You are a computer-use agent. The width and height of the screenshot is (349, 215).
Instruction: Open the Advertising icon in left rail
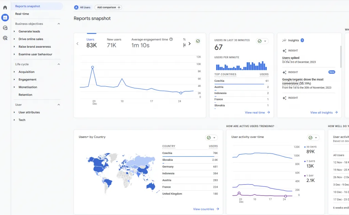[5, 38]
